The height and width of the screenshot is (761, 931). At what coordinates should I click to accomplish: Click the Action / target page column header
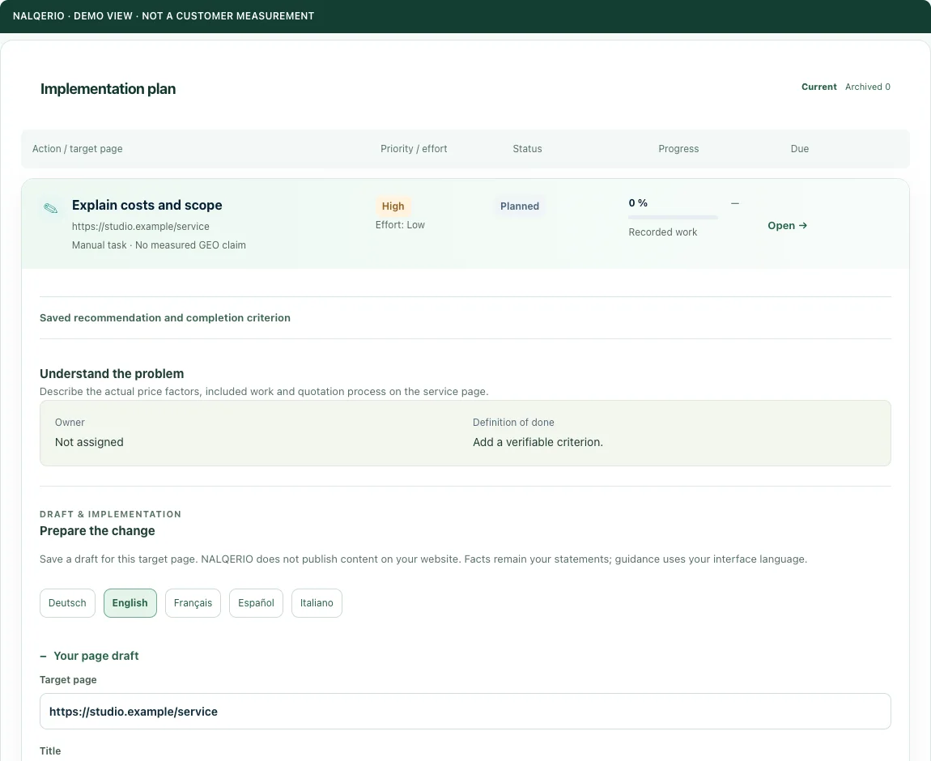(77, 149)
